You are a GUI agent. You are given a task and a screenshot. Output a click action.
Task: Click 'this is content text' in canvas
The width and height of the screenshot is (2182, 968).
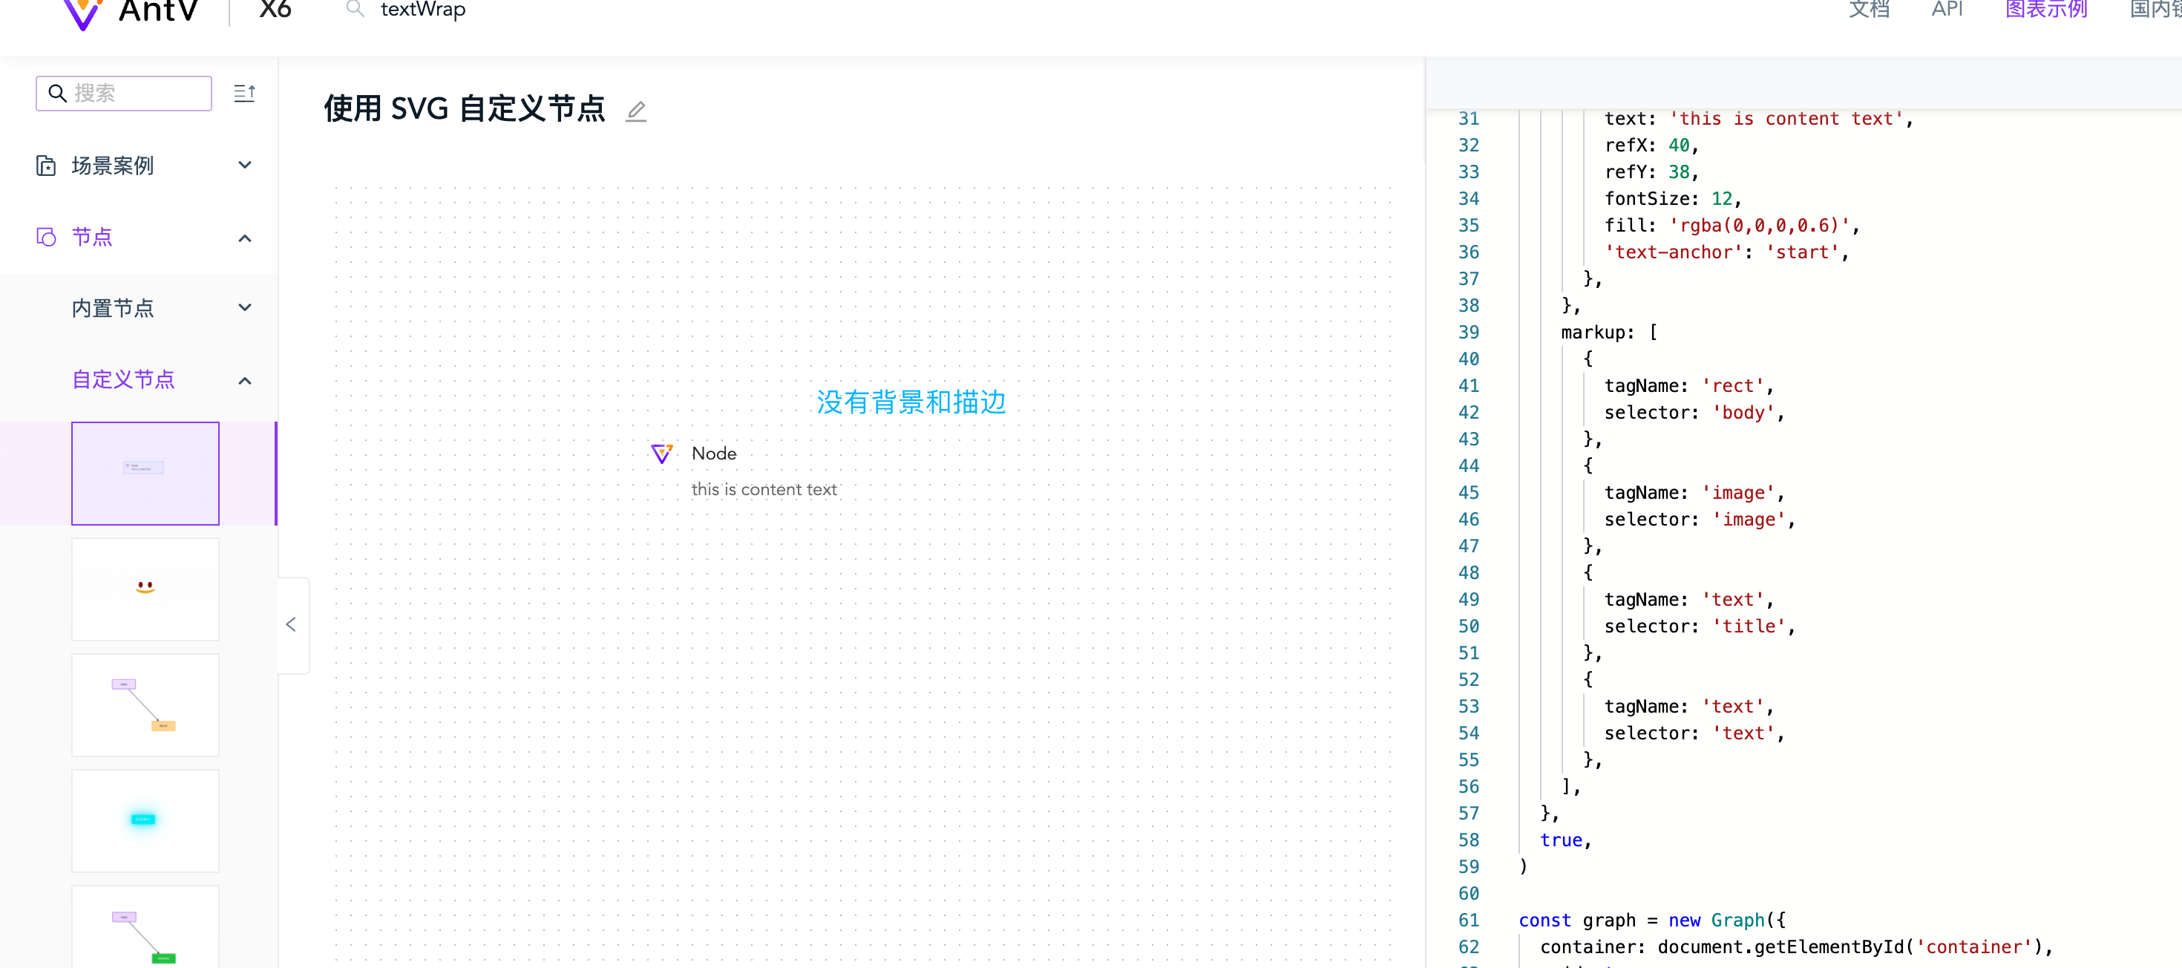click(x=763, y=489)
